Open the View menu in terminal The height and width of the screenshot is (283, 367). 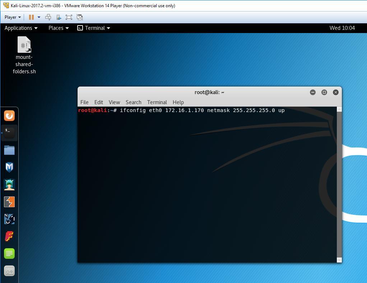pyautogui.click(x=114, y=102)
